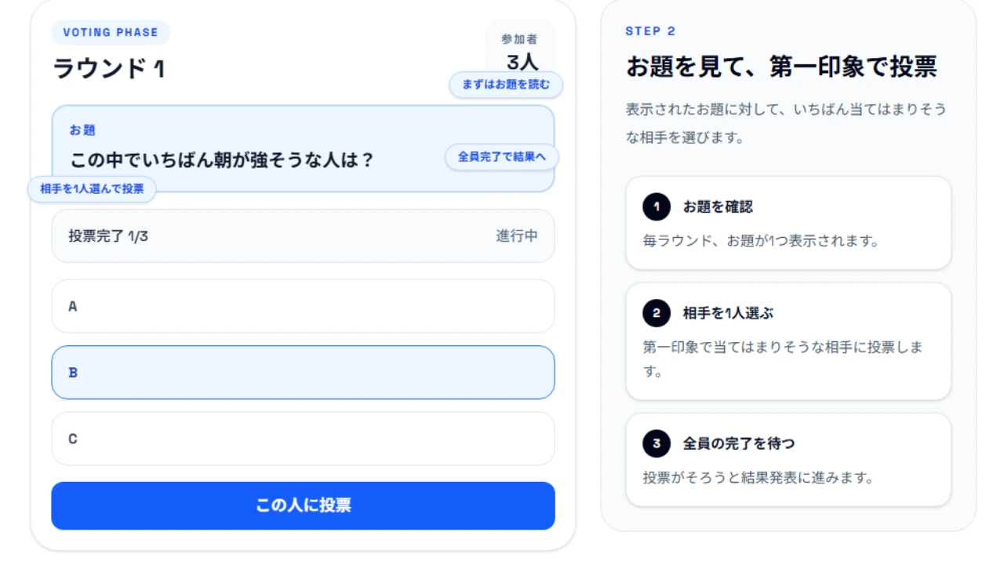Click the STEP 2 label
1004x565 pixels.
(x=650, y=31)
